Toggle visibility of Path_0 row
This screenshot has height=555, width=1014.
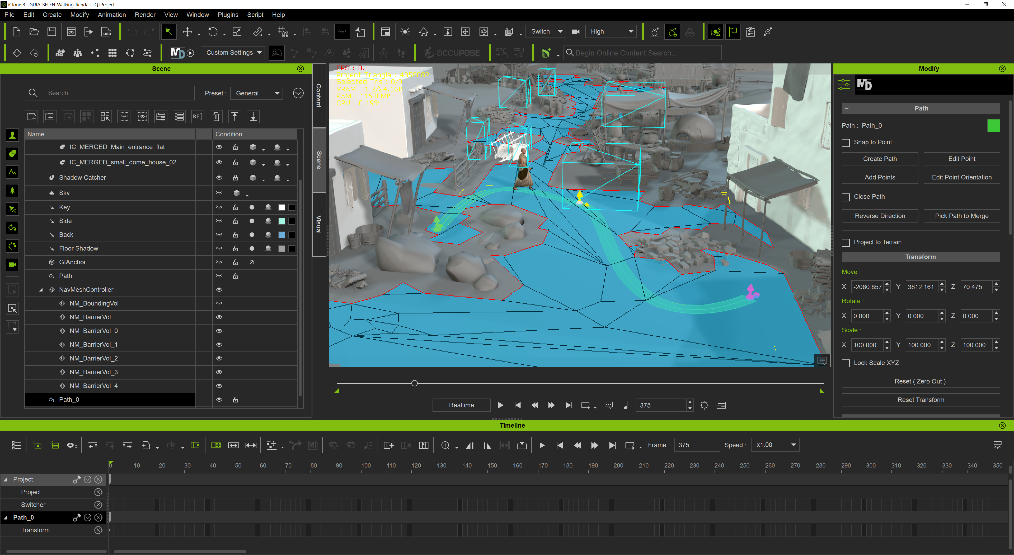tap(219, 399)
